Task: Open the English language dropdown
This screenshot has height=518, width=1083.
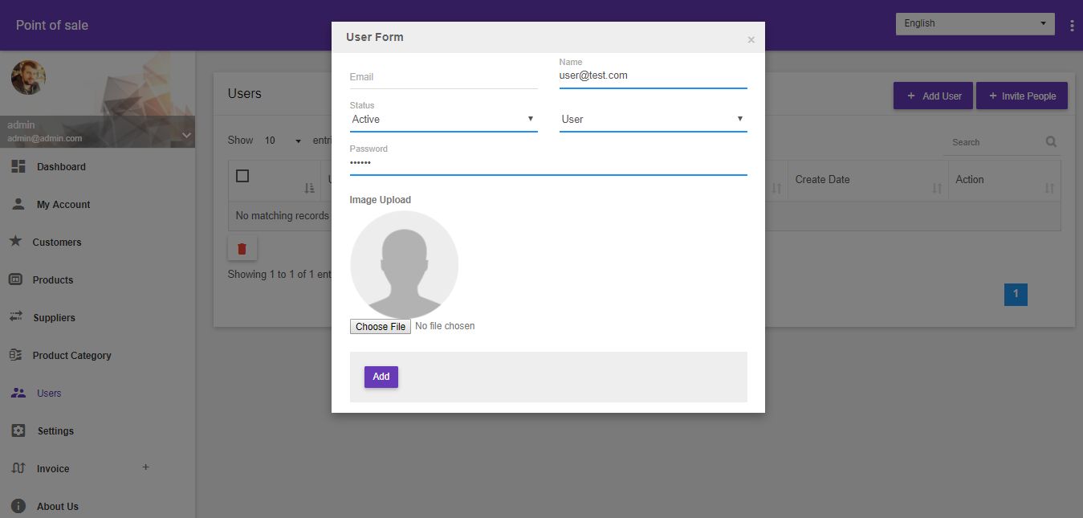Action: coord(975,23)
